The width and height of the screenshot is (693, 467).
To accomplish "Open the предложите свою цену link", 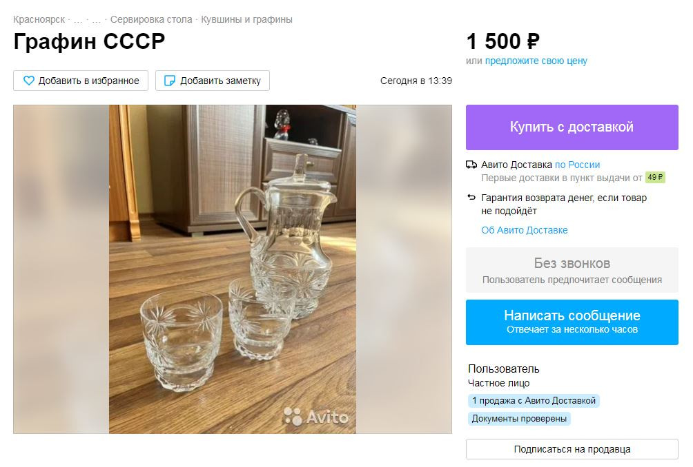I will point(536,61).
